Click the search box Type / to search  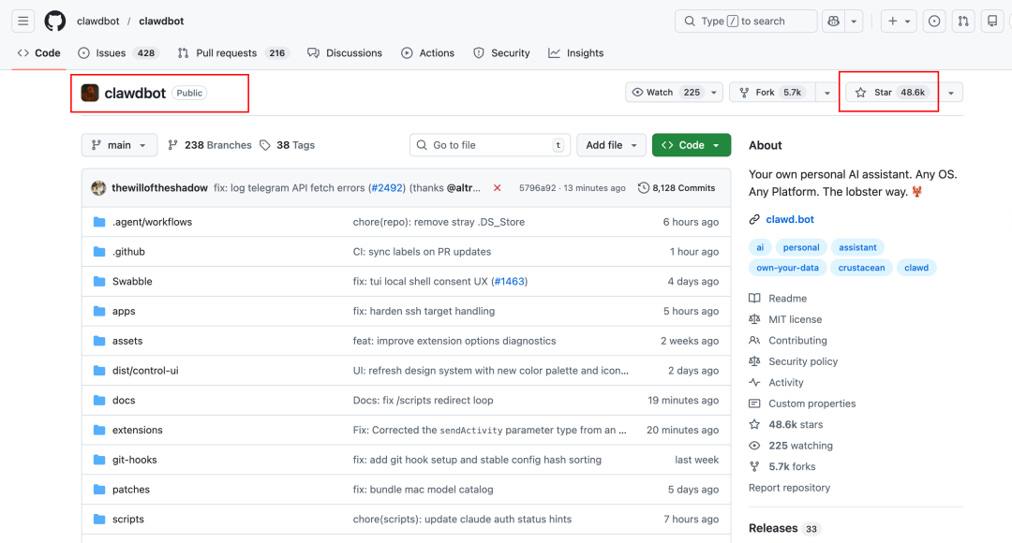[x=746, y=22]
